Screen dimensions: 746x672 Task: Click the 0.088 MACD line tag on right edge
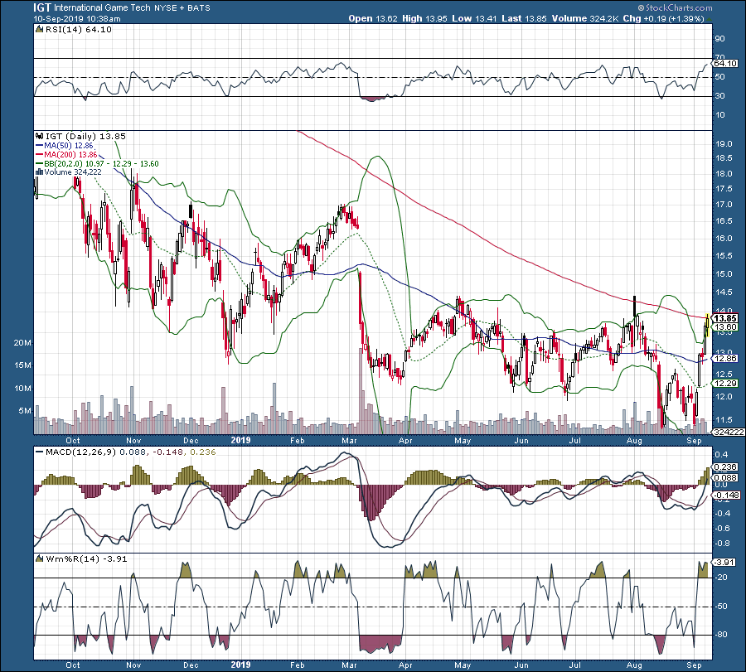[726, 477]
